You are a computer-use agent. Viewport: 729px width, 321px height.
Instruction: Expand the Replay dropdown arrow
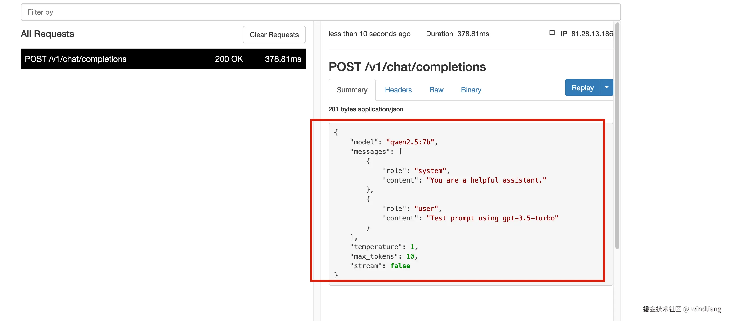(606, 87)
